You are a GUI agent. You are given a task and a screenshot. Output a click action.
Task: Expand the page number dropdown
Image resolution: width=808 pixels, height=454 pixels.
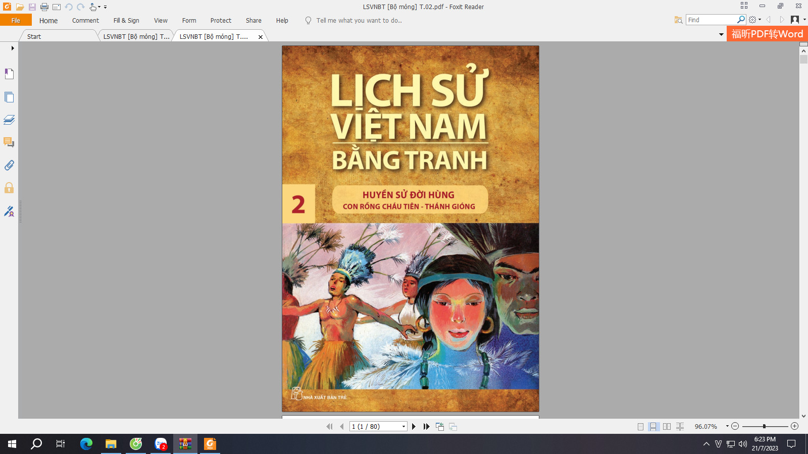click(403, 427)
